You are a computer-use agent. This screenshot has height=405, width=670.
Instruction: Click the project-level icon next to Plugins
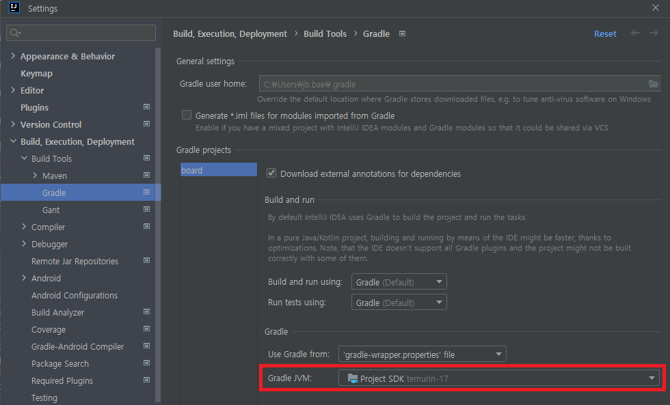[146, 107]
